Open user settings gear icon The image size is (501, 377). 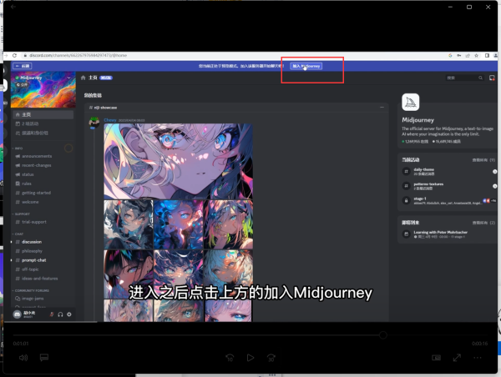point(69,314)
